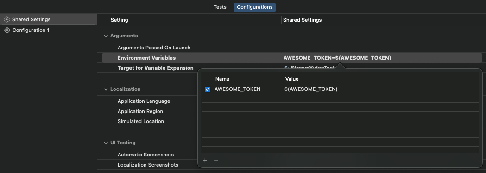486x173 pixels.
Task: Collapse the Arguments section
Action: tap(106, 36)
